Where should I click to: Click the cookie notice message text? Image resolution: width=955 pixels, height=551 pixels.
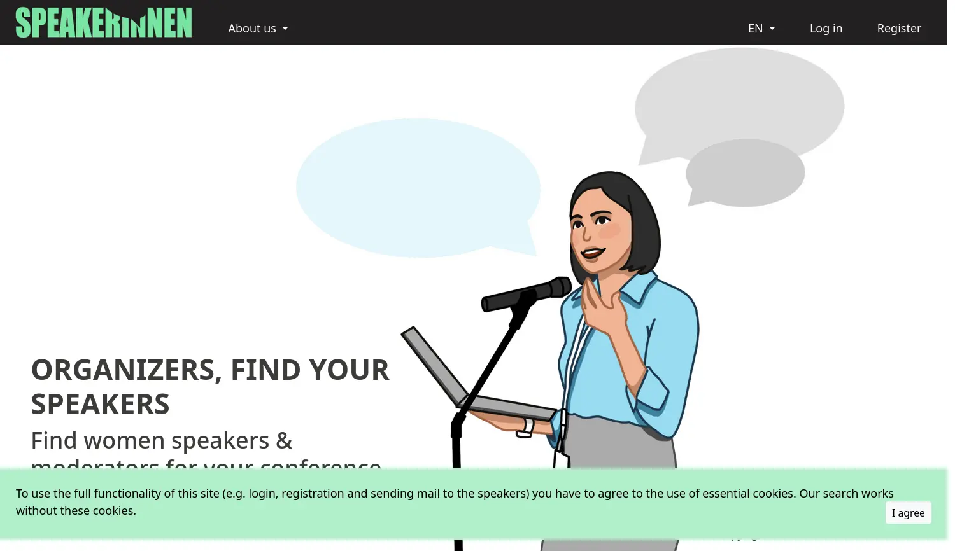[455, 502]
